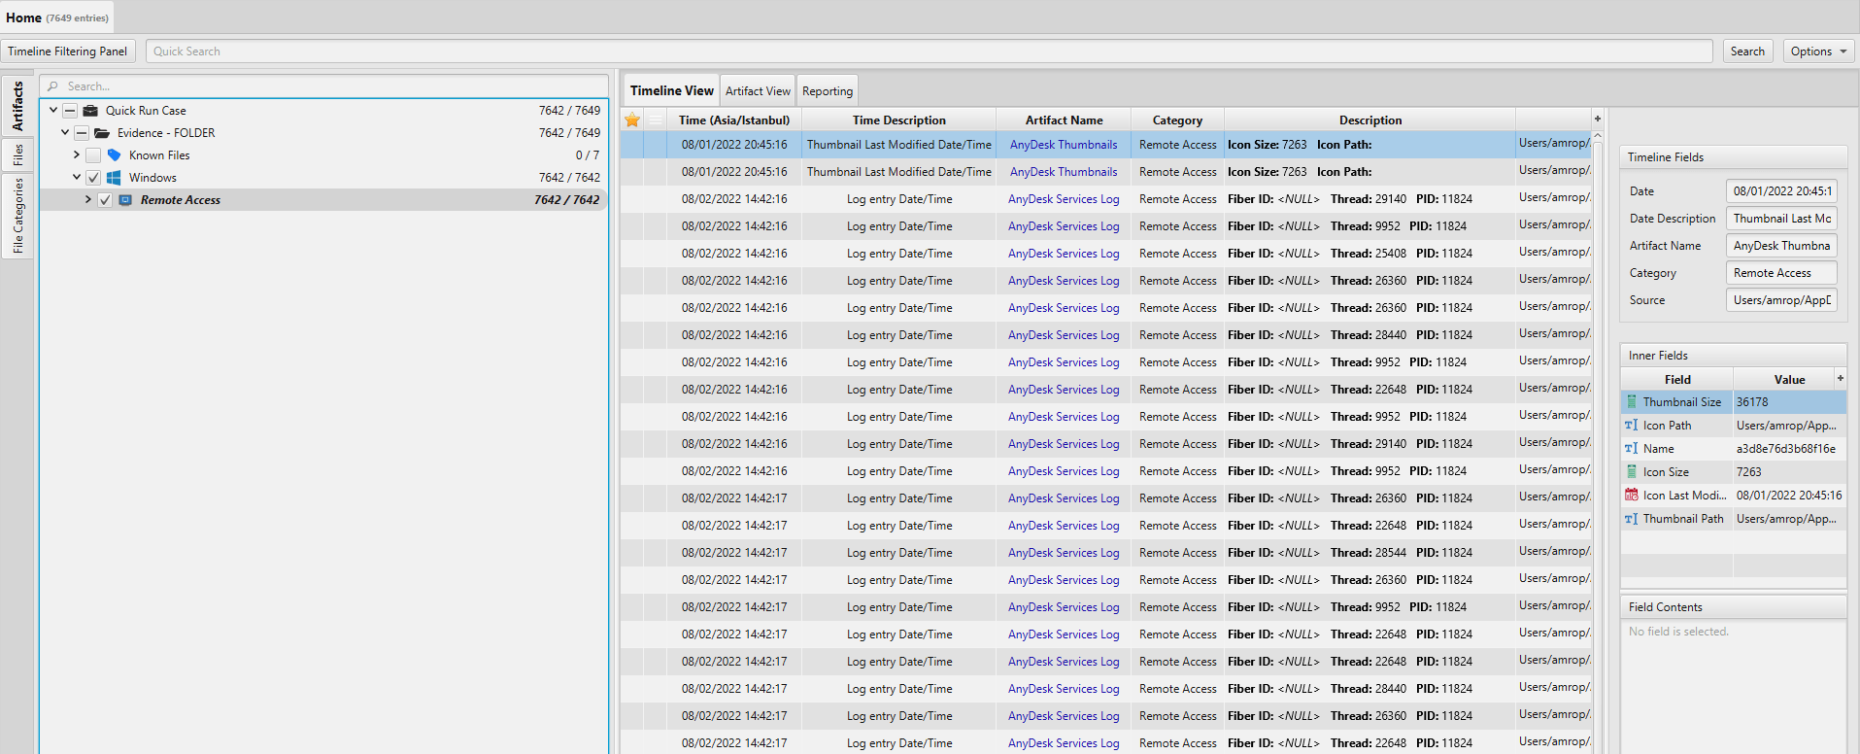The image size is (1860, 754).
Task: Click the Thumbnail Size field type icon
Action: pos(1632,401)
